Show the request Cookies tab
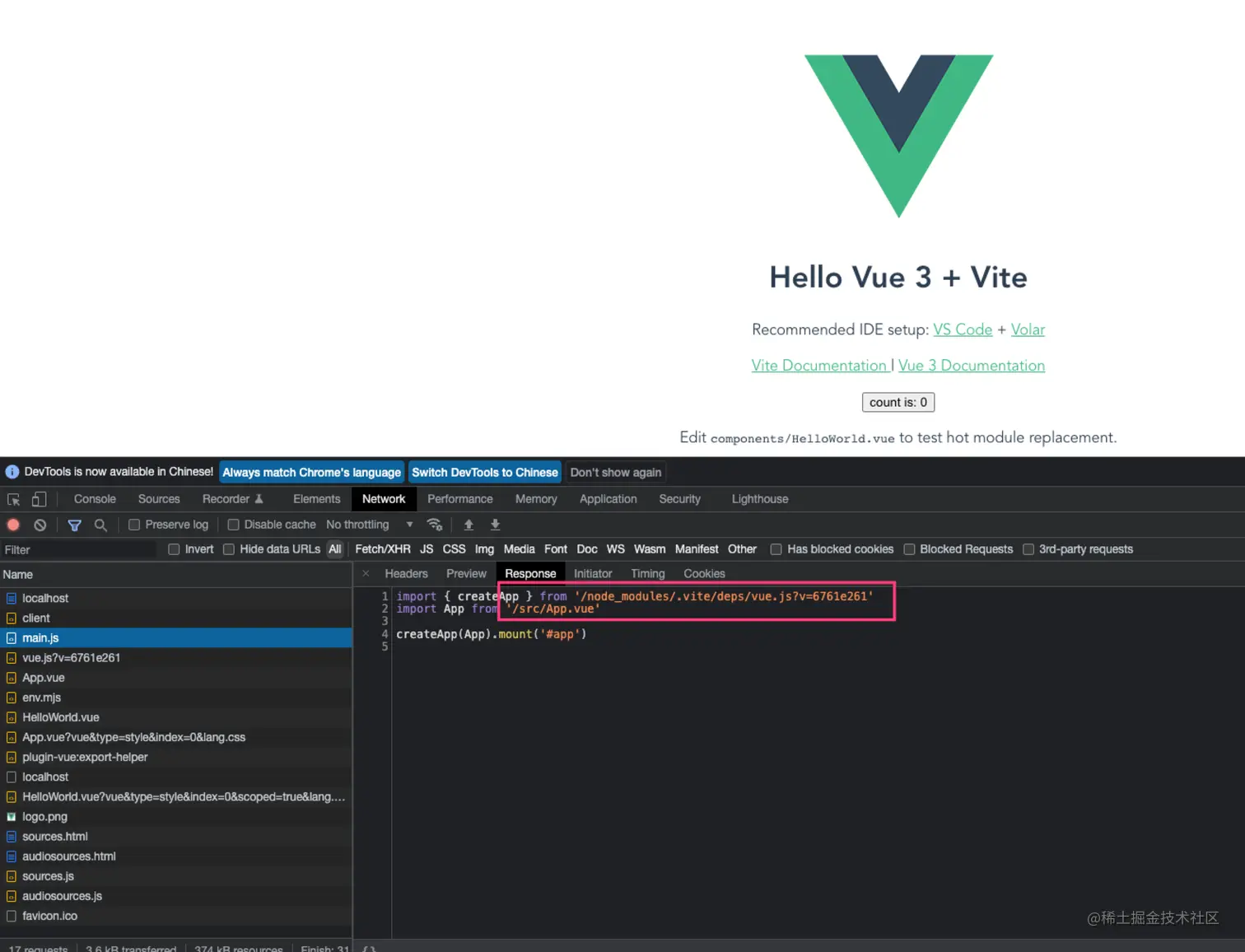The width and height of the screenshot is (1245, 952). [704, 574]
